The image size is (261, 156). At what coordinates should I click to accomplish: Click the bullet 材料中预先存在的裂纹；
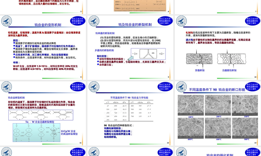(111, 59)
